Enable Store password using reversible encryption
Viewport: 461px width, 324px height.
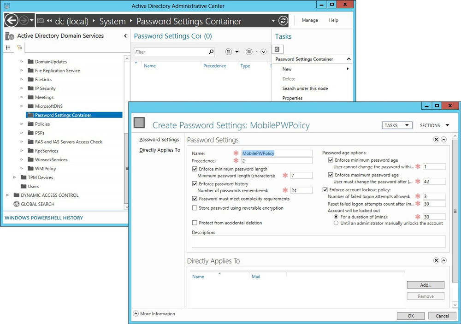(195, 208)
